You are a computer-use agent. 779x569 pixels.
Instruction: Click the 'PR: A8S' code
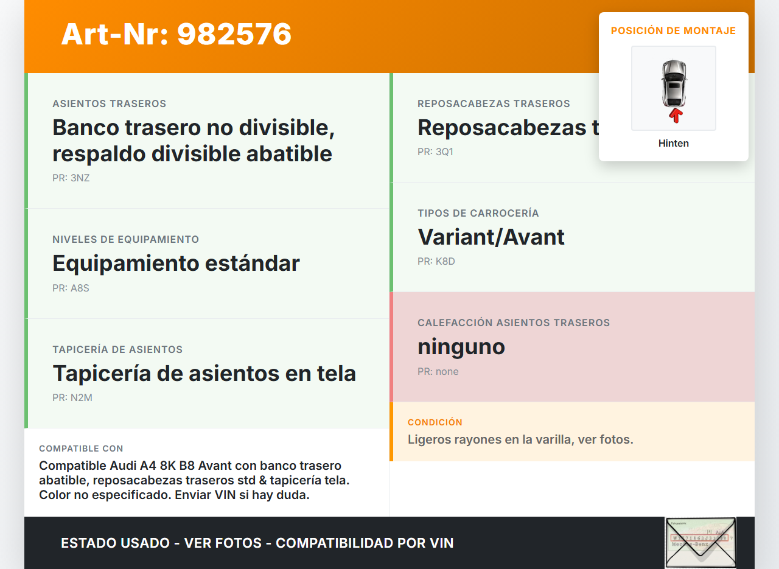point(71,288)
